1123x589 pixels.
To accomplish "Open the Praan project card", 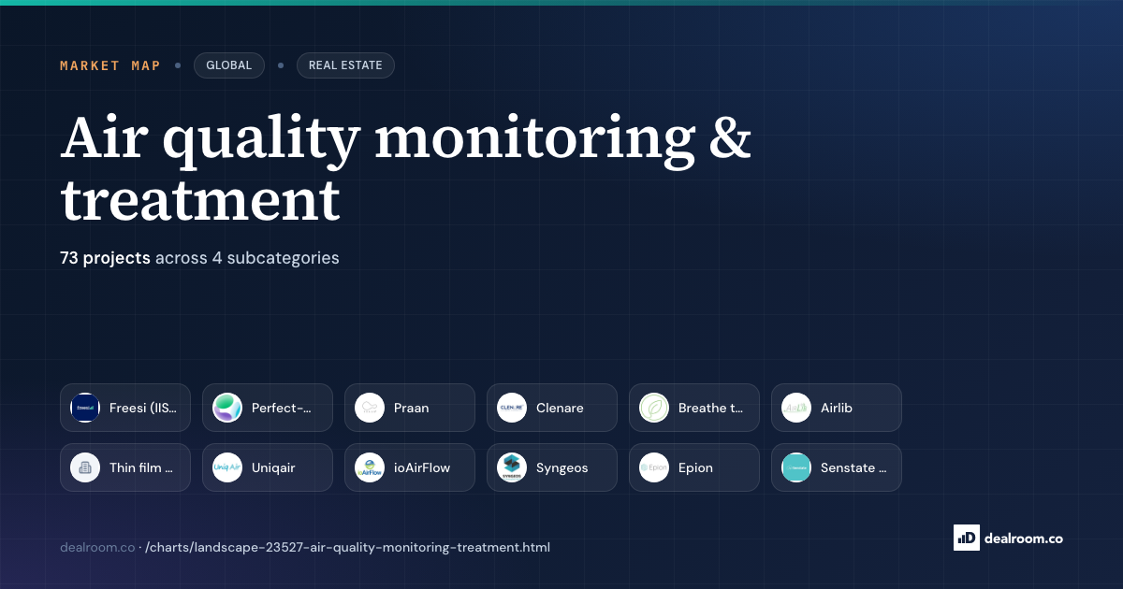I will point(410,408).
